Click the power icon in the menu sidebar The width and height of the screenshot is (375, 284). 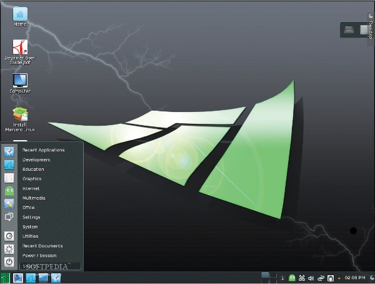[x=9, y=262]
